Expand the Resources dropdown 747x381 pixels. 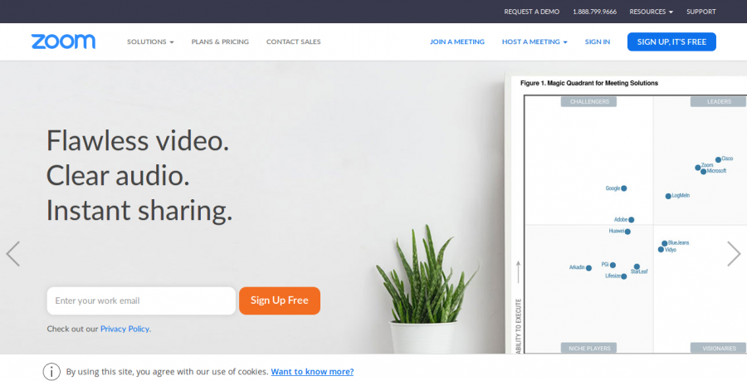(651, 12)
